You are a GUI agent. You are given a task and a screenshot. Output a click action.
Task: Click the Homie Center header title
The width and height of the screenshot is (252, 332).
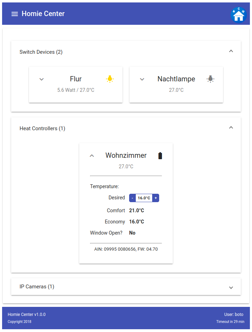43,14
